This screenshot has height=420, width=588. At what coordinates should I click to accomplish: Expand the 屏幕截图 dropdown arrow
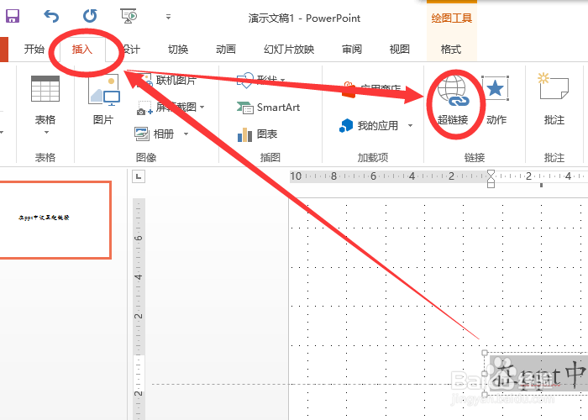[202, 108]
